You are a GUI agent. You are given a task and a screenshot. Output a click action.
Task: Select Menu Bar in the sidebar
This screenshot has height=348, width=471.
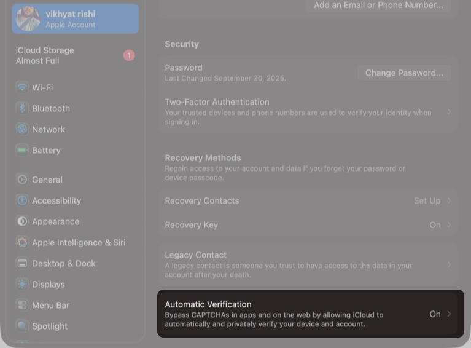(x=50, y=305)
